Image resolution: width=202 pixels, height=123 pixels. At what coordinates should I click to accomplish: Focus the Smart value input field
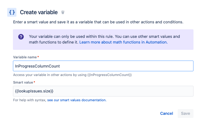point(103,91)
